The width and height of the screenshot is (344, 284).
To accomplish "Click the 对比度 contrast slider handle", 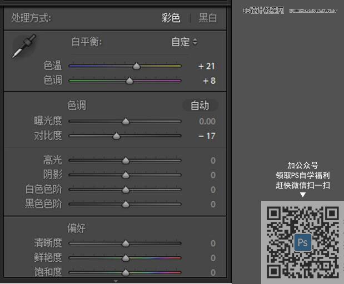I will tap(116, 135).
